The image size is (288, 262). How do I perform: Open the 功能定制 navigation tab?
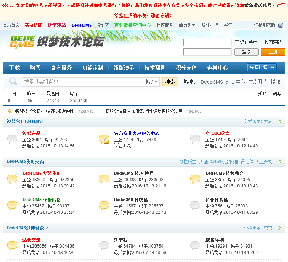(92, 68)
